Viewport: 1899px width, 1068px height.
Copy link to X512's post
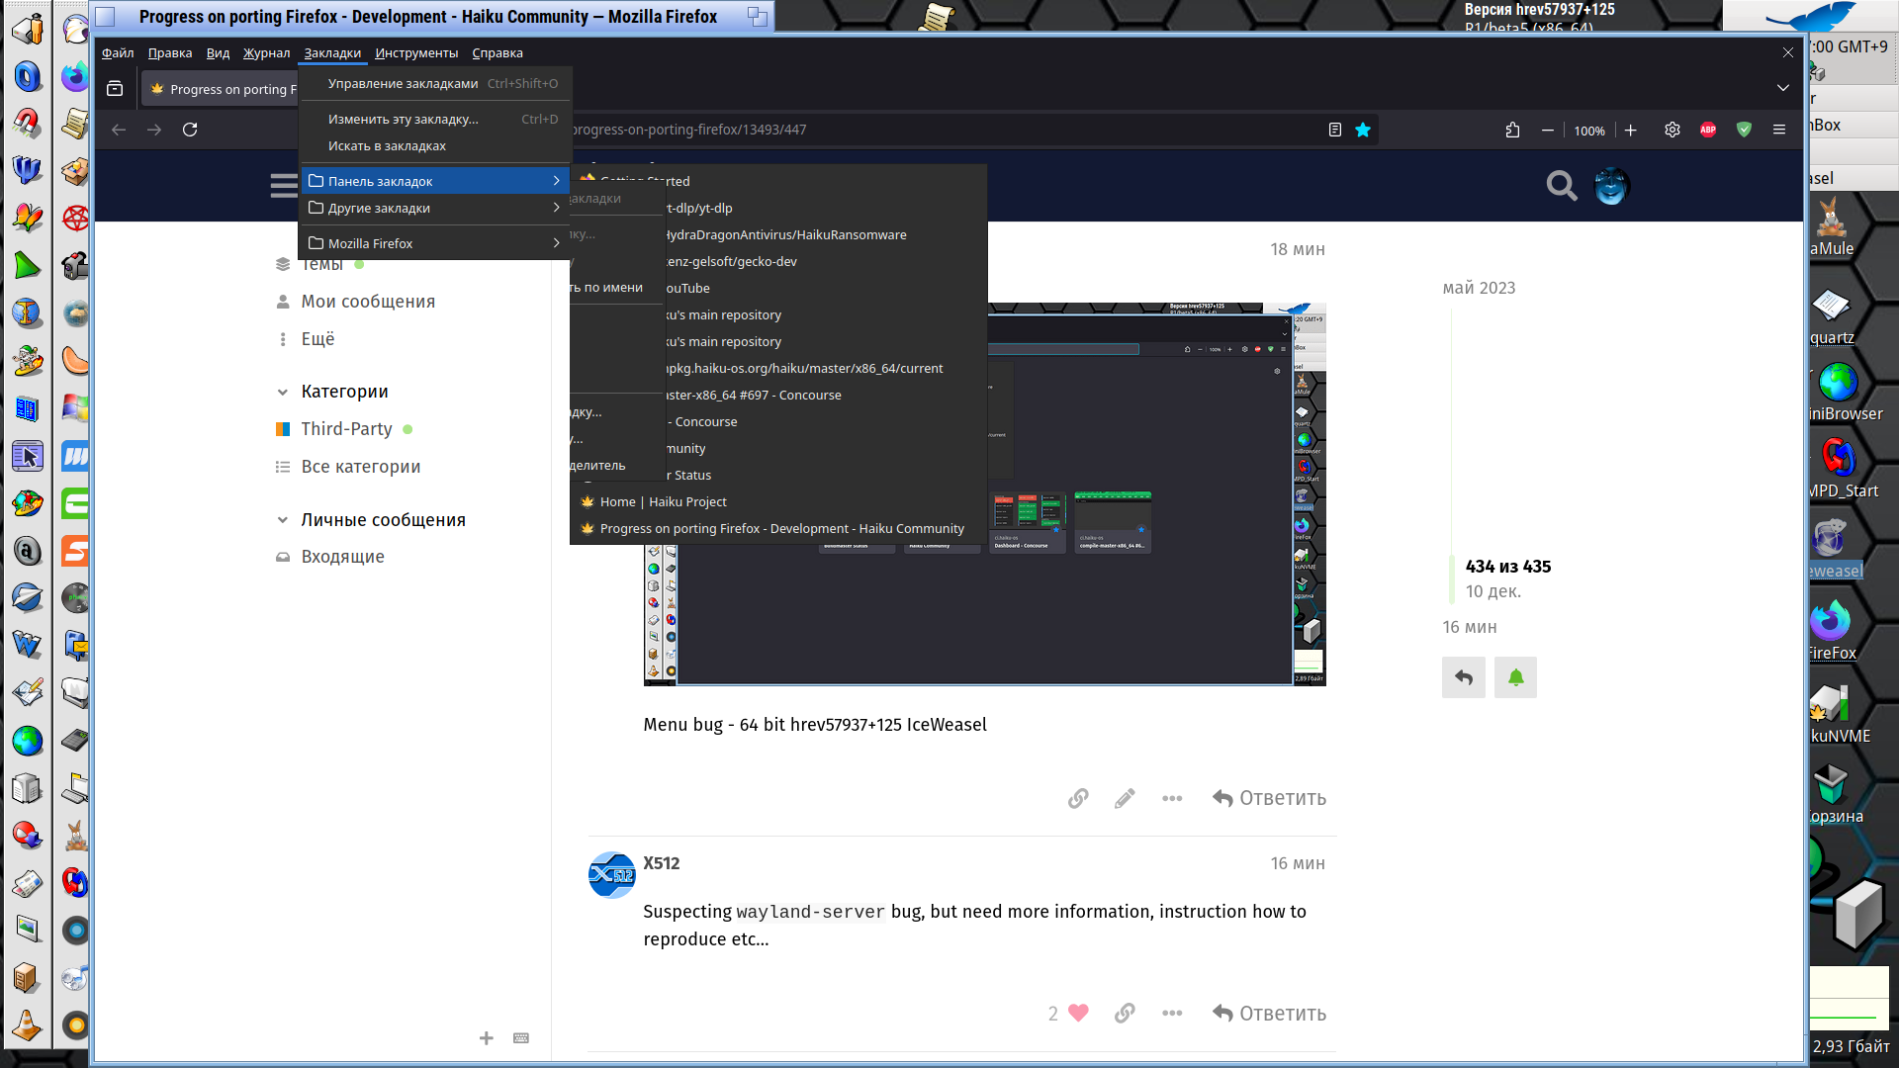coord(1125,1013)
